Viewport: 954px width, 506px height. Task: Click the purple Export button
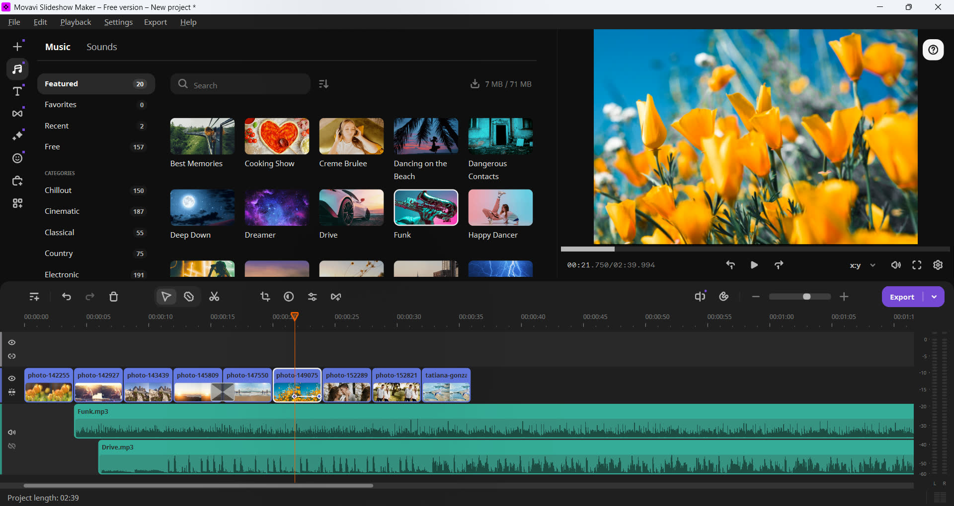point(902,297)
